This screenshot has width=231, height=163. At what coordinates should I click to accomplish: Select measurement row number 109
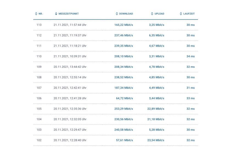39,67
